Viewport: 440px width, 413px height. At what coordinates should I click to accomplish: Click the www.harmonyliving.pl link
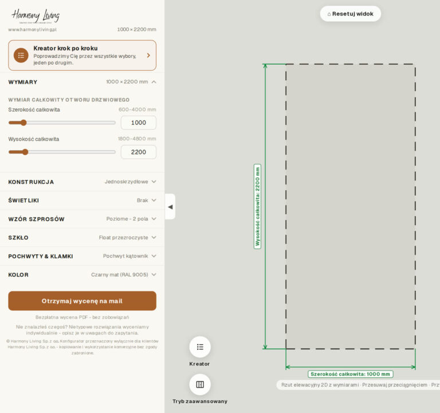[x=32, y=29]
